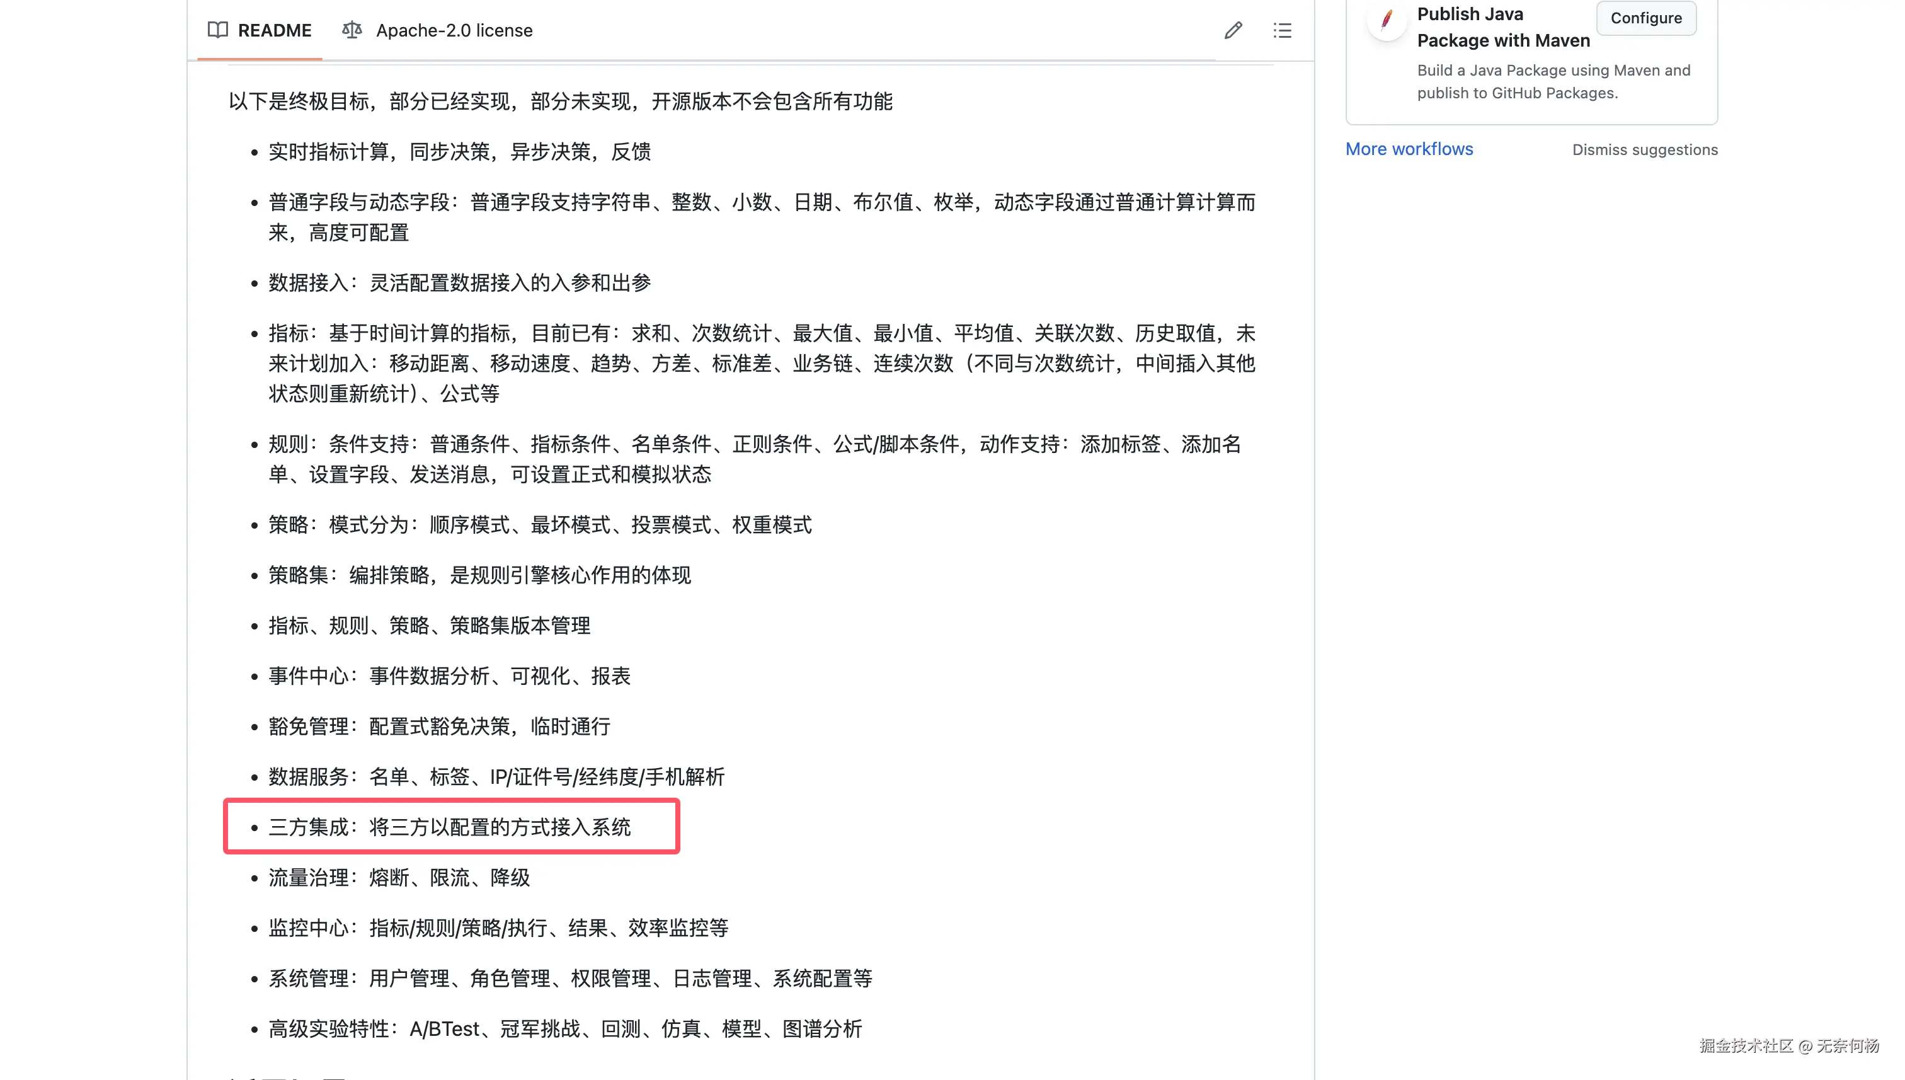Click the 事件中心 bullet line
The width and height of the screenshot is (1905, 1080).
(x=449, y=675)
